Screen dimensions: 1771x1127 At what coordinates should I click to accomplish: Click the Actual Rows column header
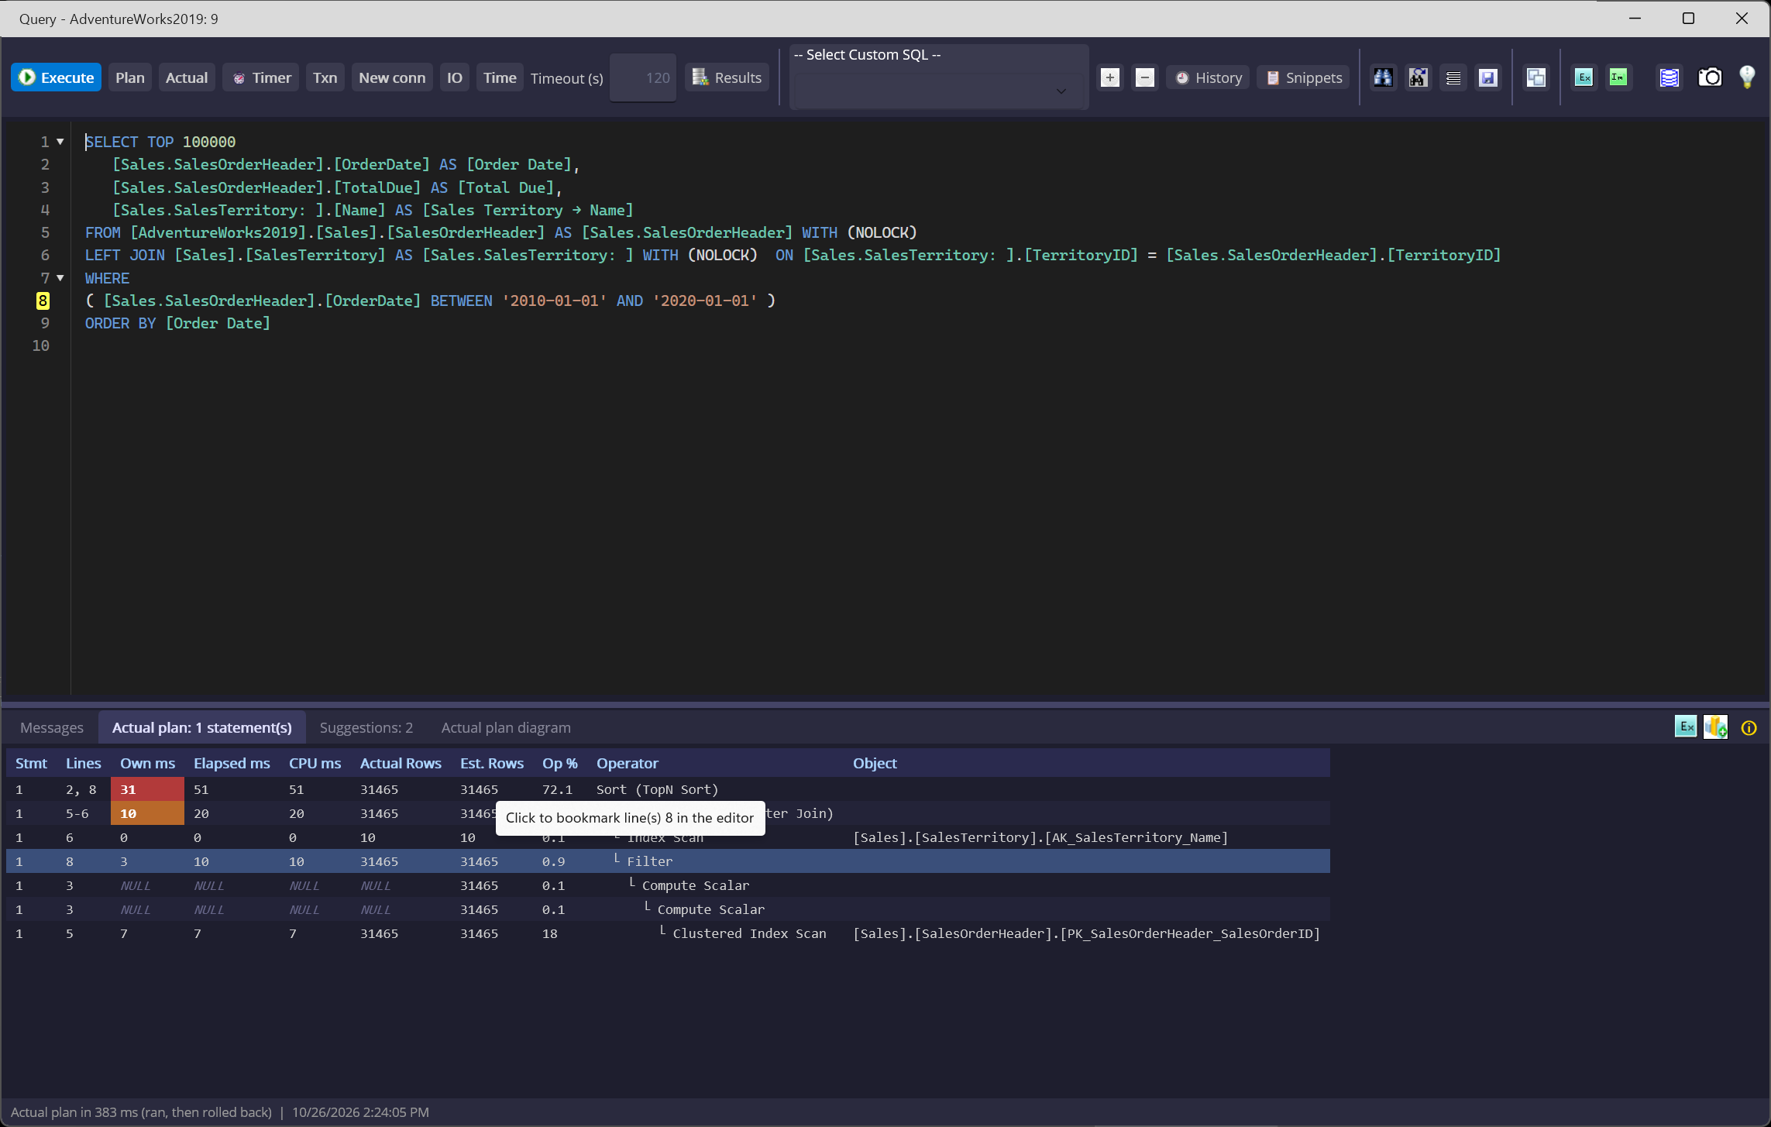coord(401,763)
